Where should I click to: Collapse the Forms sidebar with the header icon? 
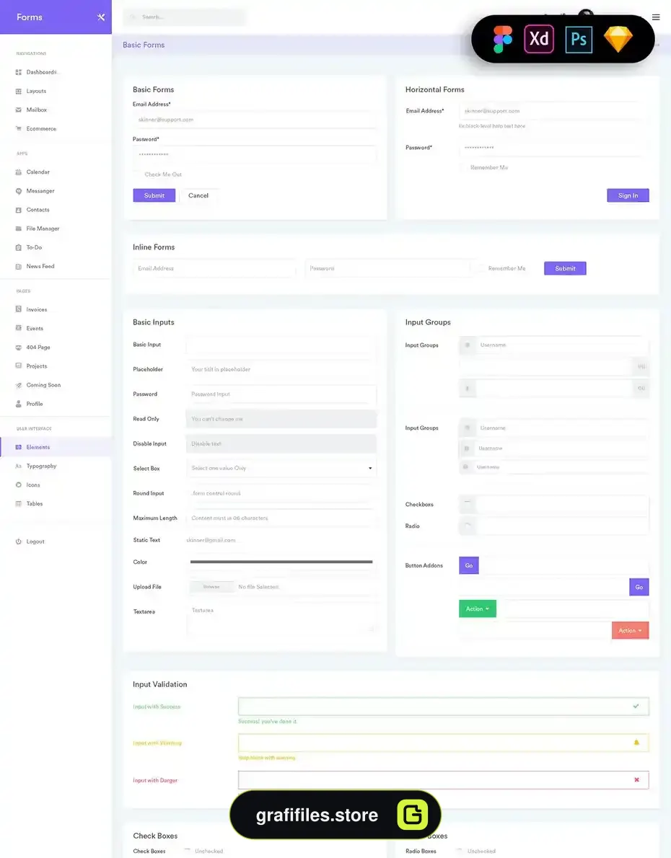[x=101, y=17]
